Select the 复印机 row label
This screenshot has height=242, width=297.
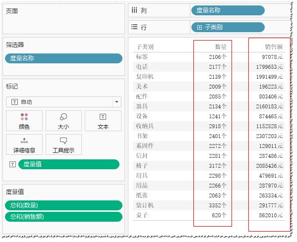[x=145, y=77]
